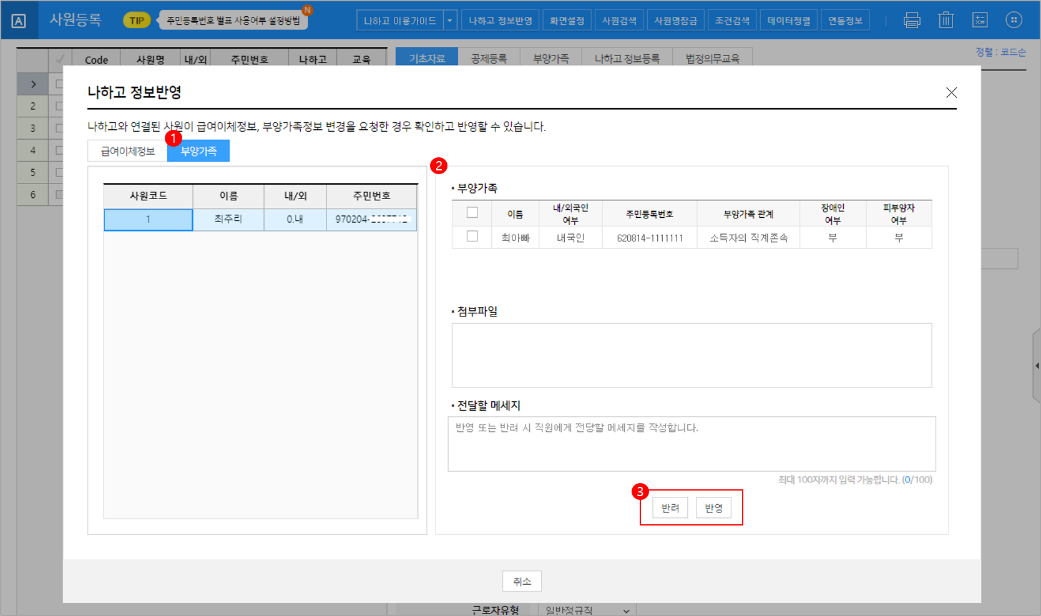Viewport: 1041px width, 616px height.
Task: Click the 취소 cancel button
Action: 522,581
